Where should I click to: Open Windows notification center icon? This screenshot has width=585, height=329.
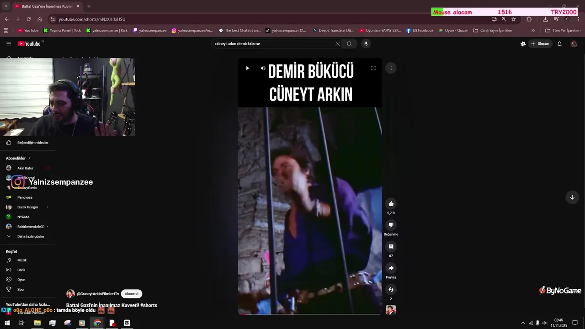tap(575, 323)
